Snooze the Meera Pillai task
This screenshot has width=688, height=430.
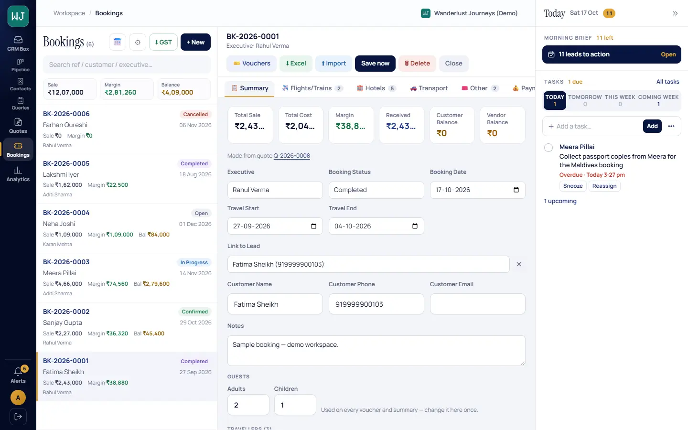[x=573, y=186]
